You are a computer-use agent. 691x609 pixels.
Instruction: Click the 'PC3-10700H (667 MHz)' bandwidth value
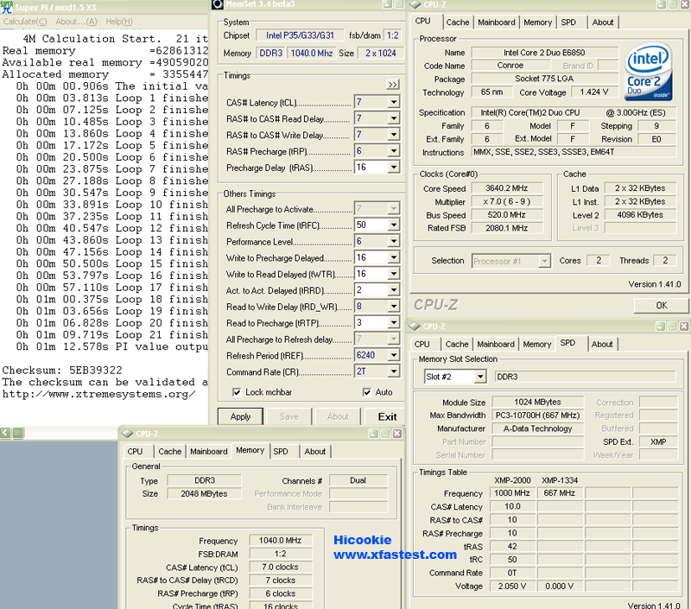click(x=537, y=416)
